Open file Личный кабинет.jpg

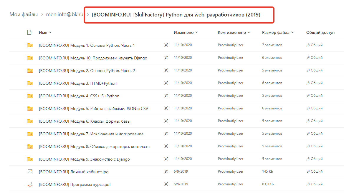coord(74,172)
